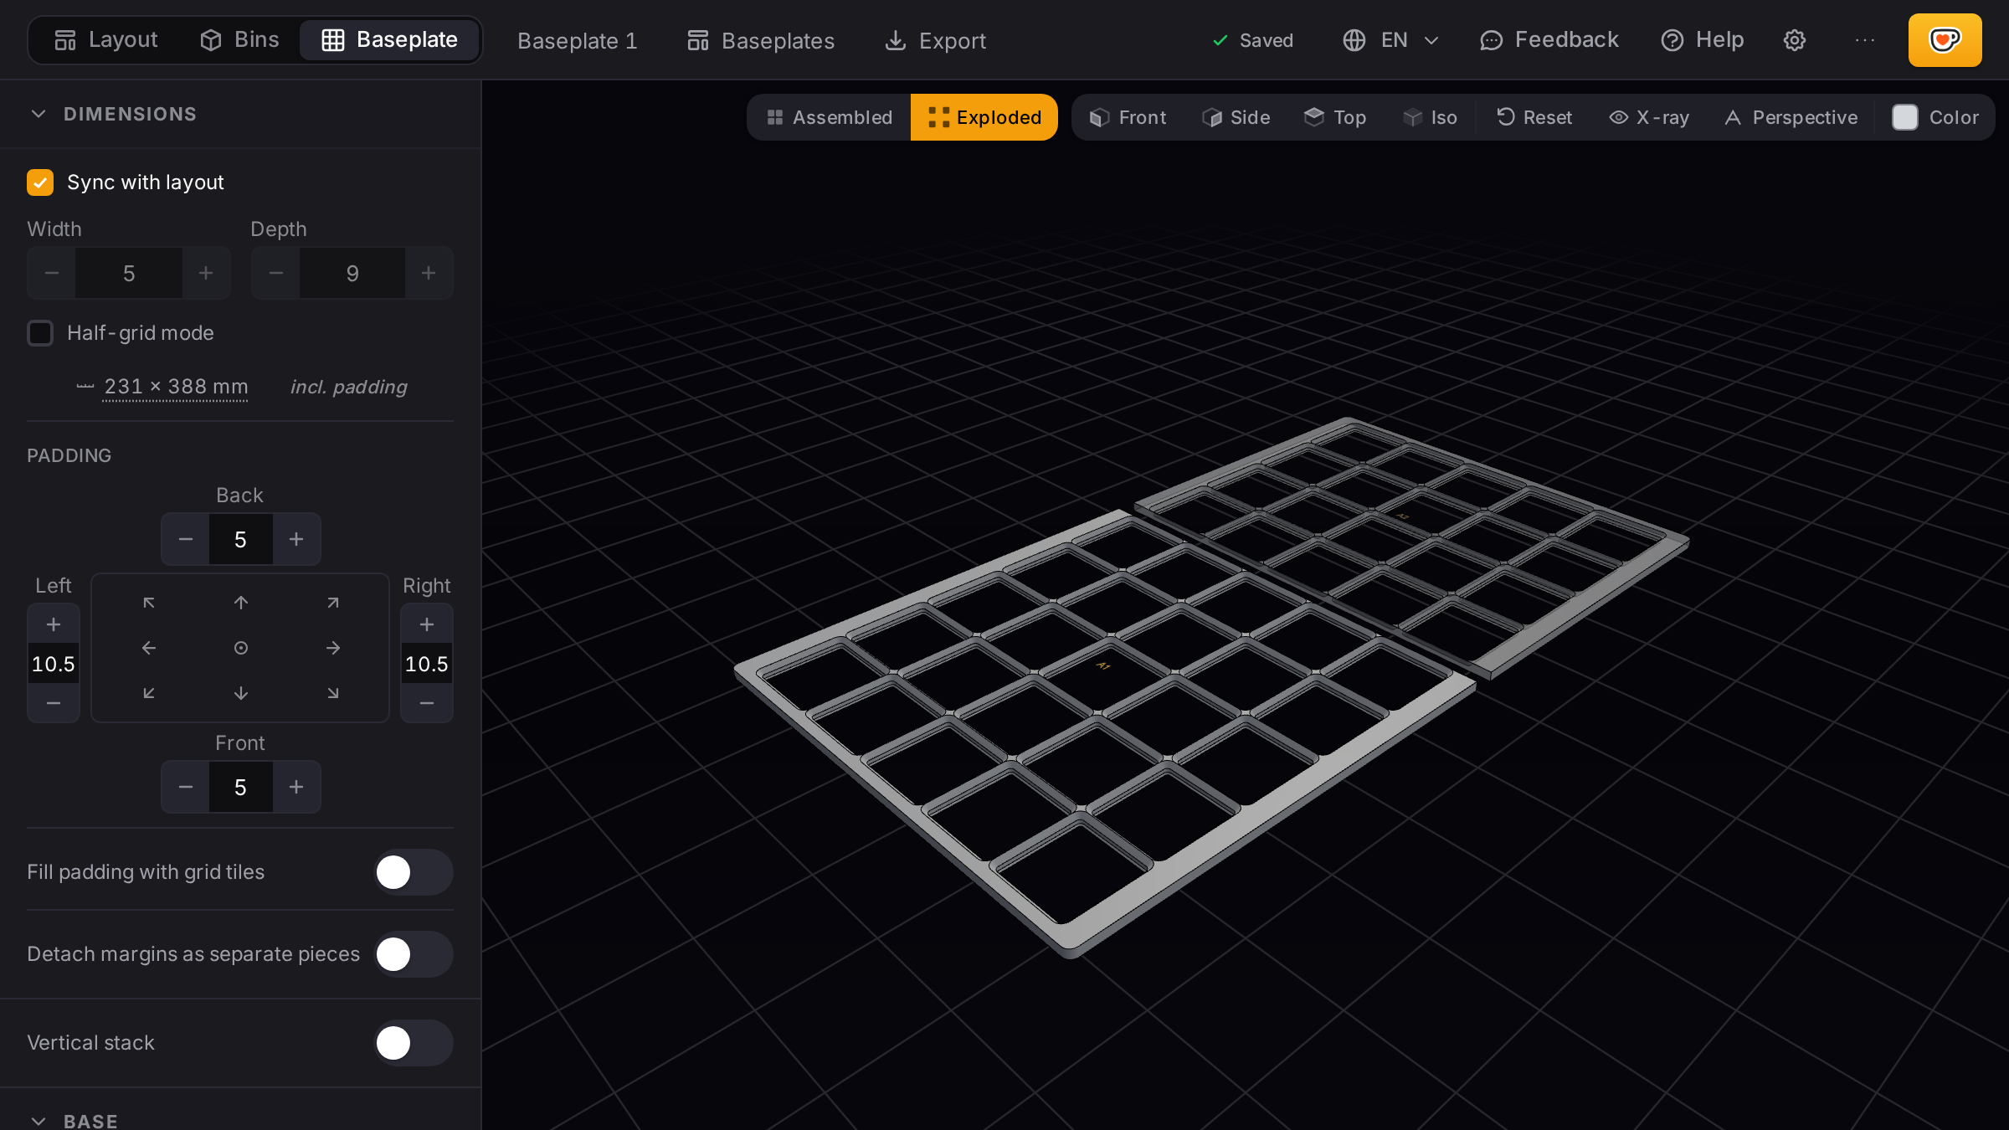Open the Color swatch picker
Viewport: 2009px width, 1130px height.
point(1935,117)
